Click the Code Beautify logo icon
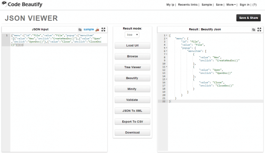Viewport: 265px width, 153px height. pyautogui.click(x=4, y=4)
